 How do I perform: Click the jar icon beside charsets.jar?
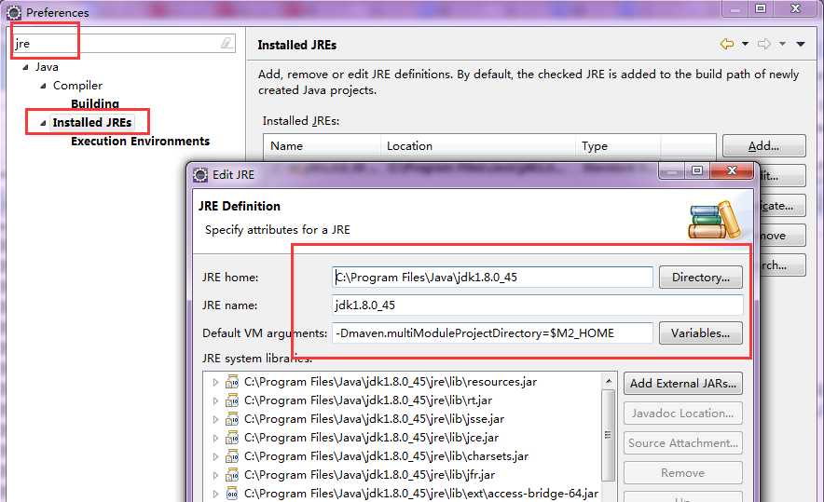(x=232, y=456)
